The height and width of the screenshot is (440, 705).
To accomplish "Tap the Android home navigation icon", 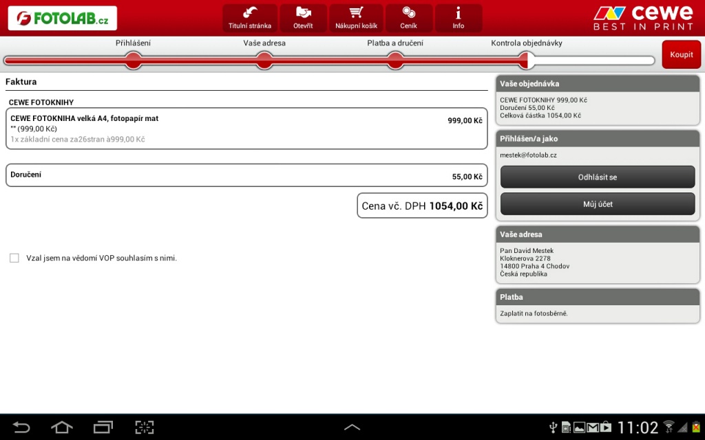I will 61,427.
